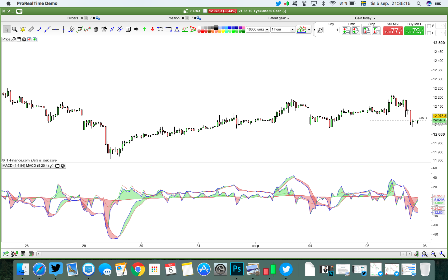
Task: Remove the MACD indicator panel
Action: pyautogui.click(x=63, y=166)
